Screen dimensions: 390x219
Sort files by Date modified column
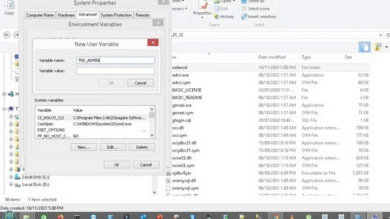click(x=272, y=57)
